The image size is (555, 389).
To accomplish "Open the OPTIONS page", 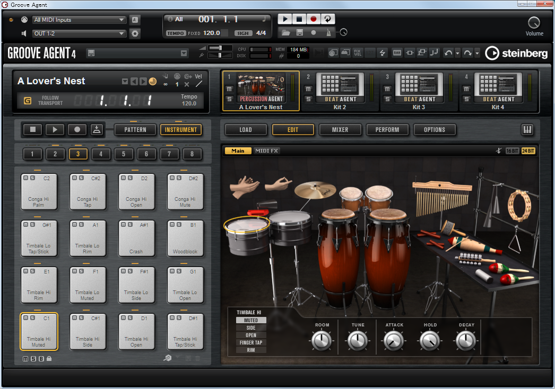I will click(x=435, y=130).
